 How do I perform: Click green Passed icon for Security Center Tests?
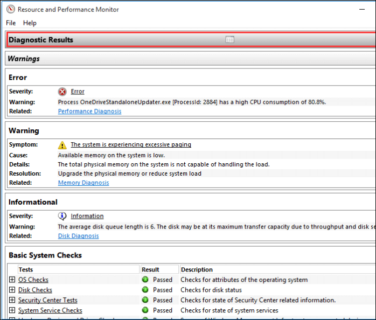[x=145, y=300]
